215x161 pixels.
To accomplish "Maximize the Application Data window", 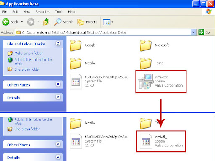I will coord(203,4).
